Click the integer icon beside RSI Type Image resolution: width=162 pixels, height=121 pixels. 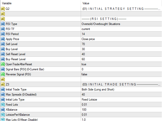click(3, 24)
